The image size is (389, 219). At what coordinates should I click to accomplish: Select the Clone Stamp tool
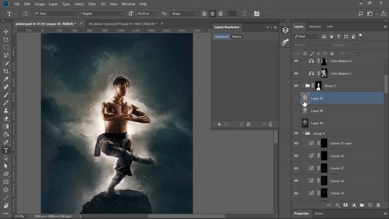click(x=6, y=111)
